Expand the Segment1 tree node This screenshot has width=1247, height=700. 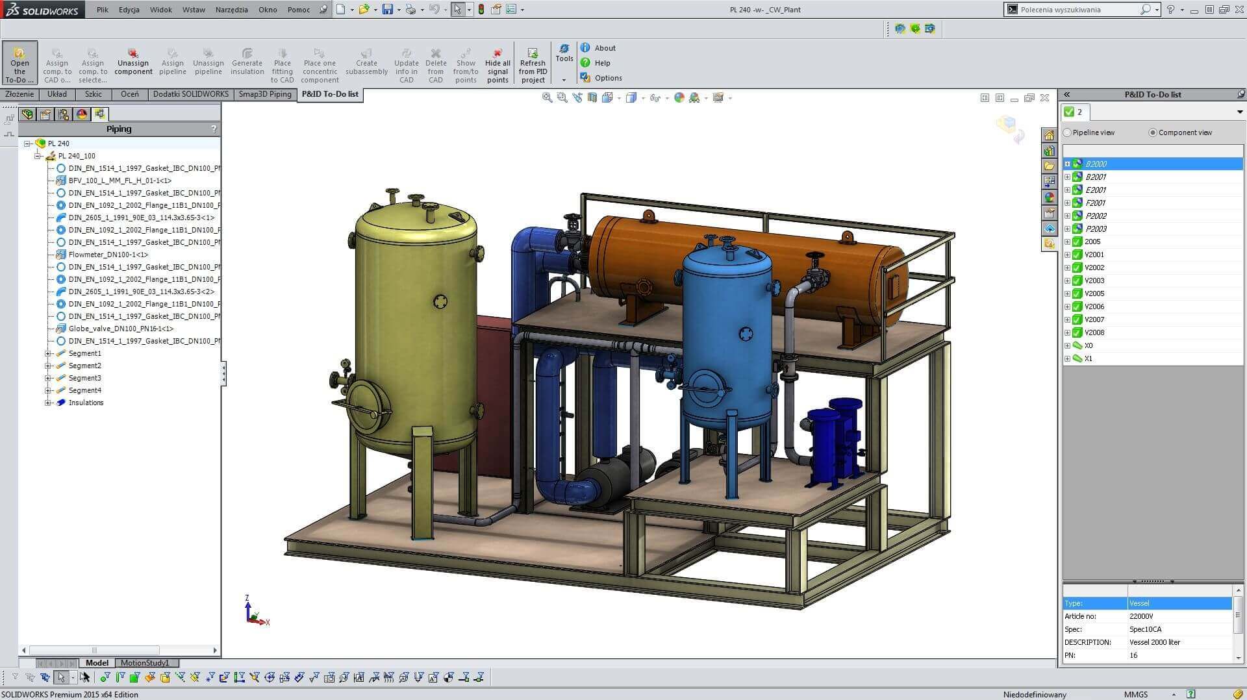pyautogui.click(x=48, y=353)
